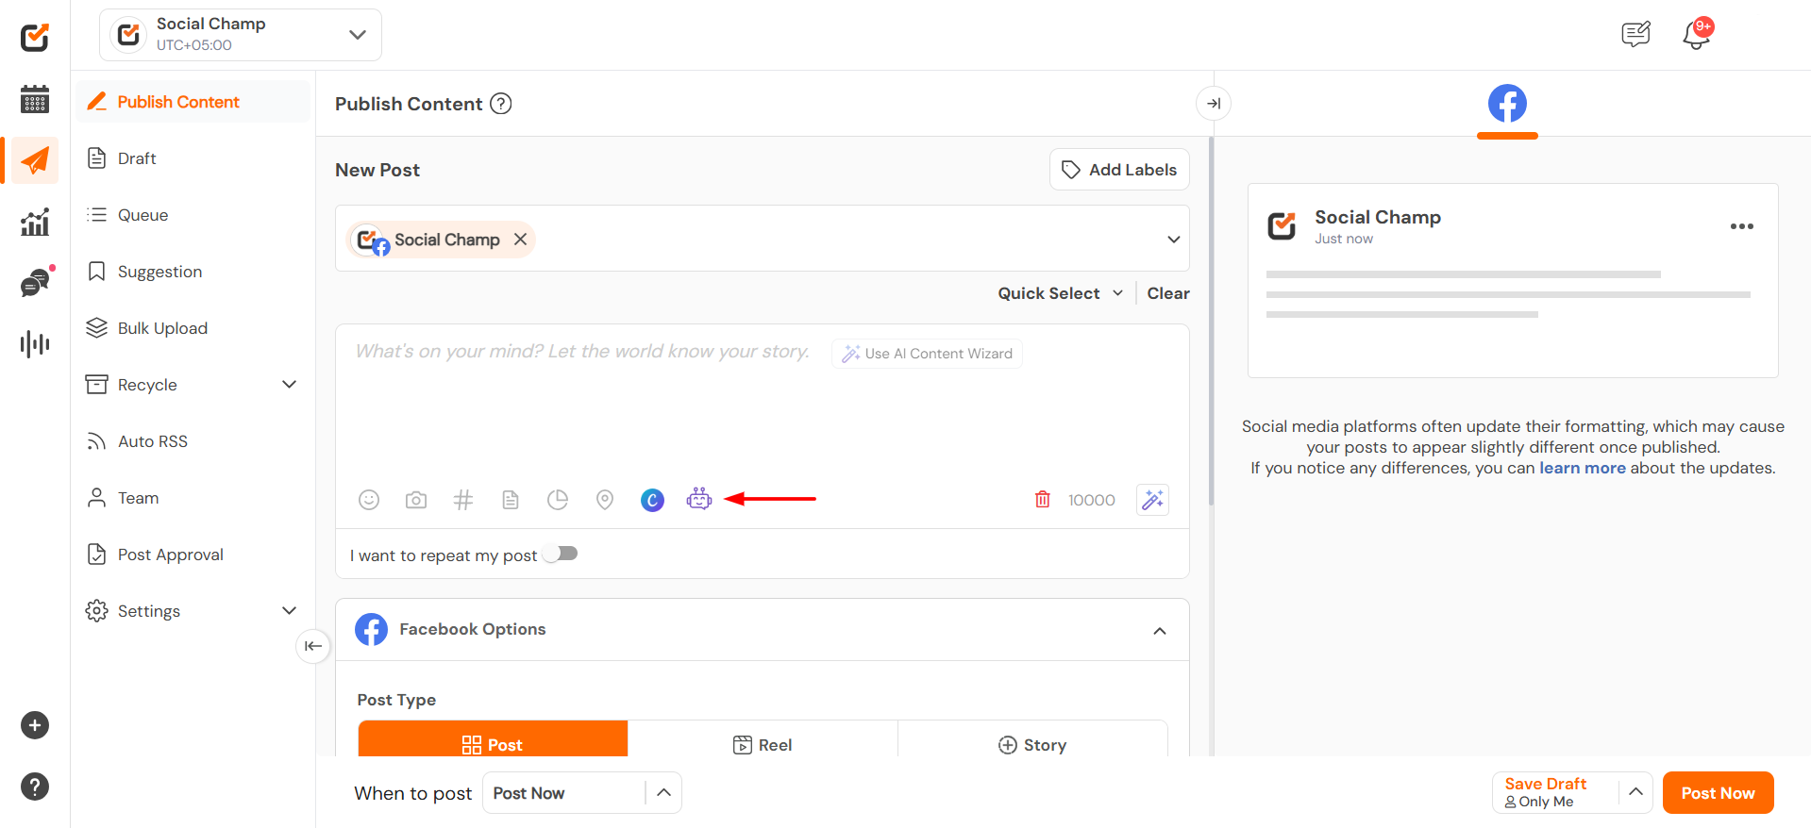Open the Post Now timing dropdown
This screenshot has width=1811, height=828.
[x=582, y=793]
